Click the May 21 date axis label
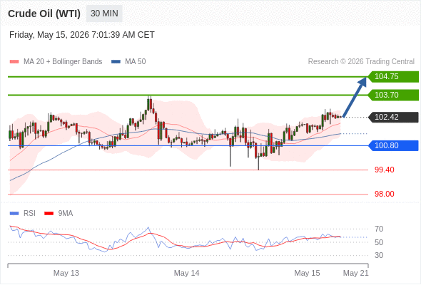 (356, 273)
